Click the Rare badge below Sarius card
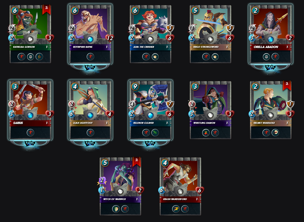The width and height of the screenshot is (304, 222). [x=30, y=144]
